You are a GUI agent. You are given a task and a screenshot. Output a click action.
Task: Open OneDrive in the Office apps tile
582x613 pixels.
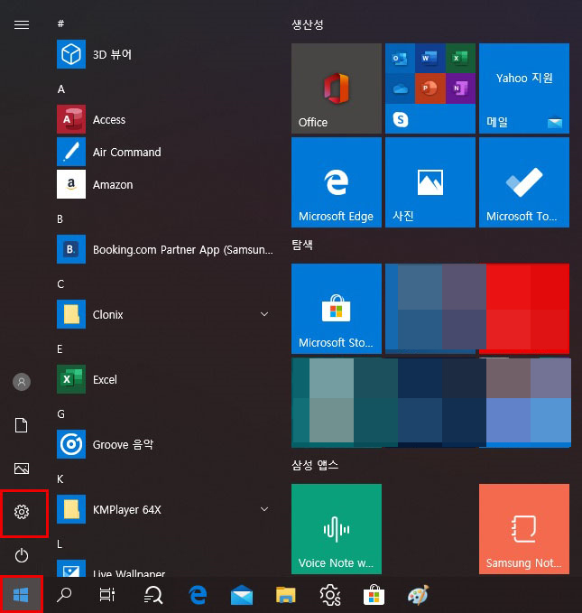[x=400, y=88]
